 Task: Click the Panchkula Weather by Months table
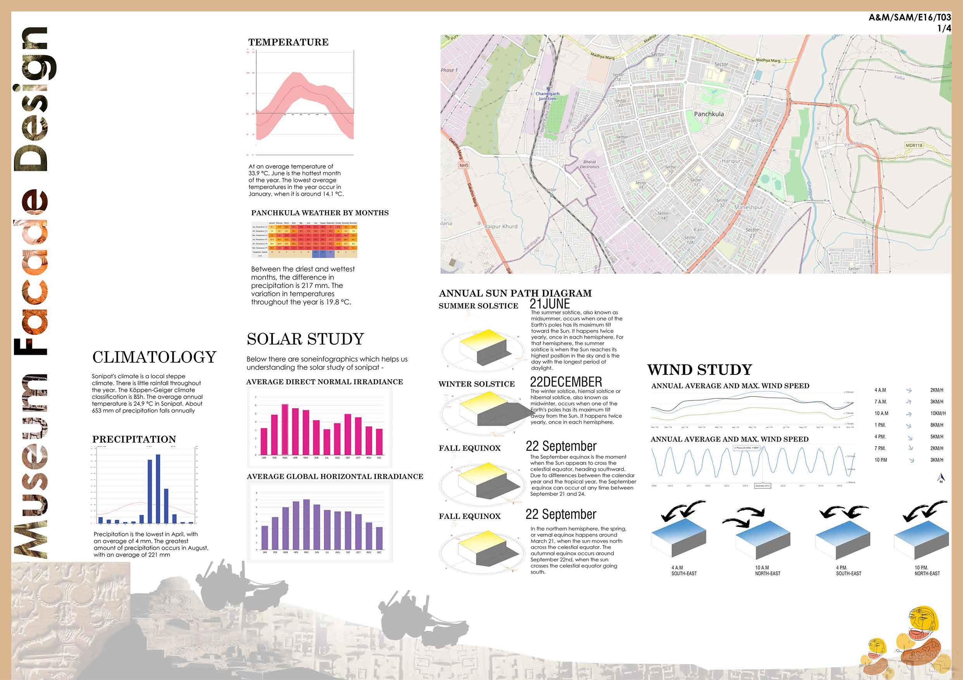304,239
